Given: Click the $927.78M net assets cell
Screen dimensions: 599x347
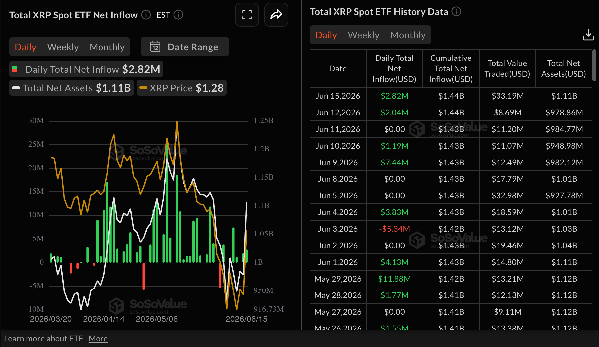Looking at the screenshot, I should [564, 196].
